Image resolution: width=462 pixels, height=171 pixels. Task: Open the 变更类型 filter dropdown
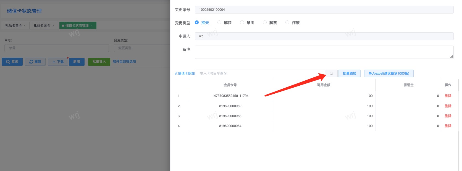141,48
